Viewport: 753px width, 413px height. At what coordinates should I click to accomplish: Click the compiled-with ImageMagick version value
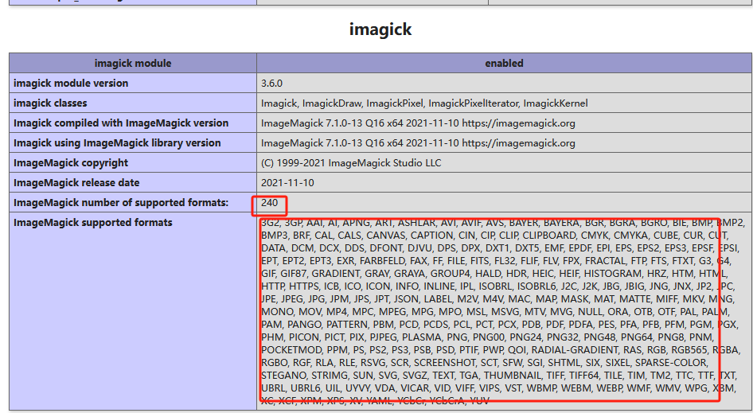(x=418, y=123)
